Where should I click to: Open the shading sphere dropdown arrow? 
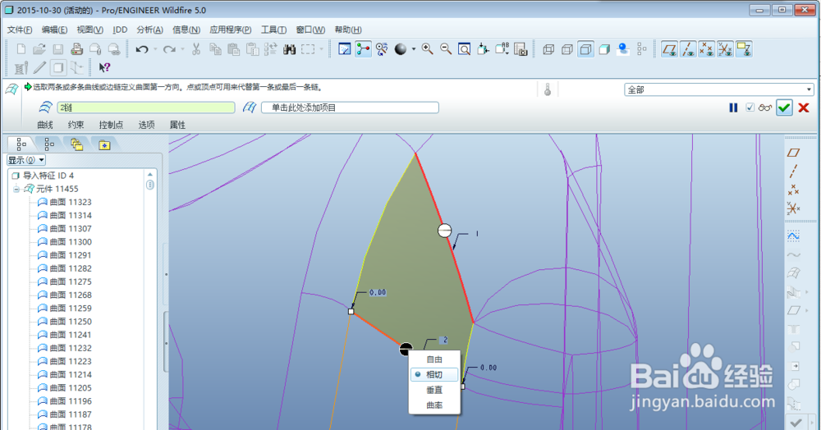tap(414, 49)
